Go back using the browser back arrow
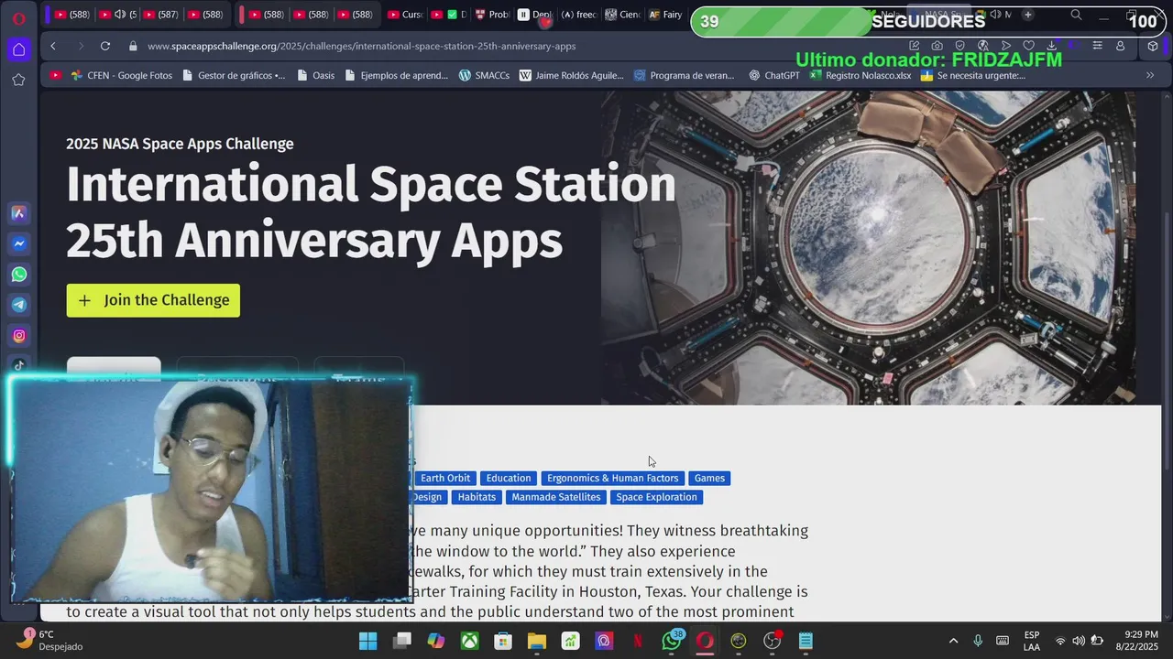 point(53,46)
